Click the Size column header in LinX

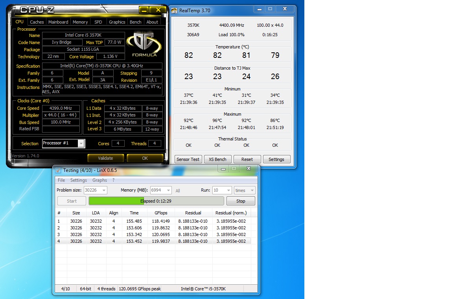point(76,213)
